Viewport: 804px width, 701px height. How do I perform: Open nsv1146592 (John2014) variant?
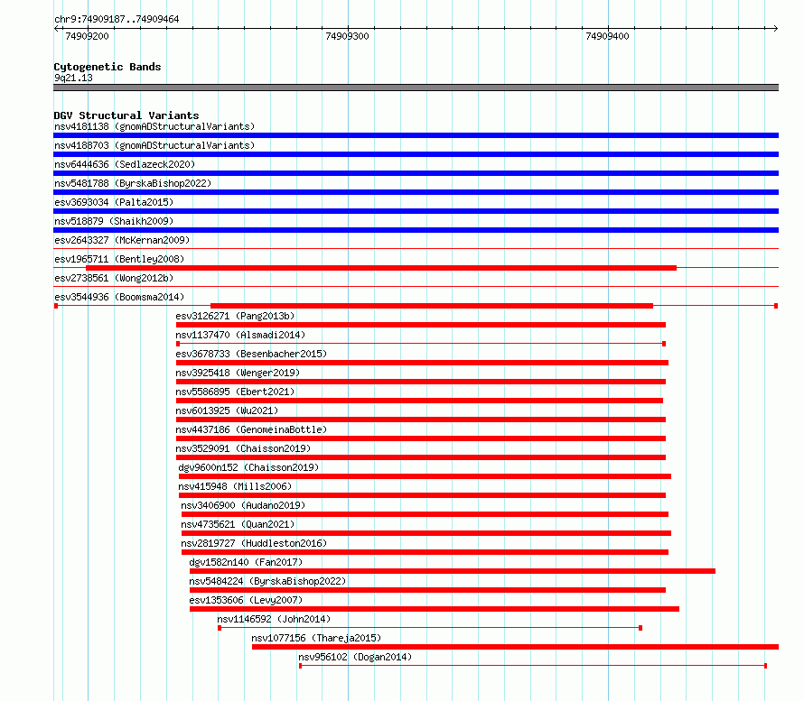point(274,619)
